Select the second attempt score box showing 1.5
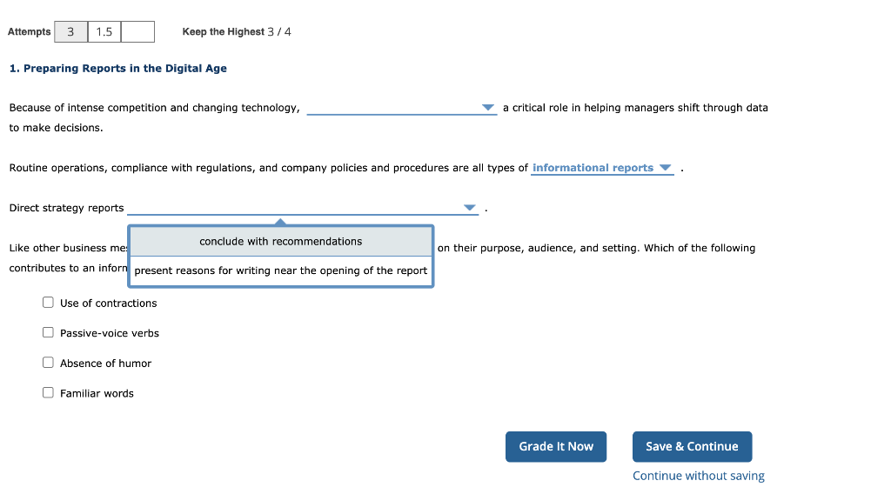 104,32
